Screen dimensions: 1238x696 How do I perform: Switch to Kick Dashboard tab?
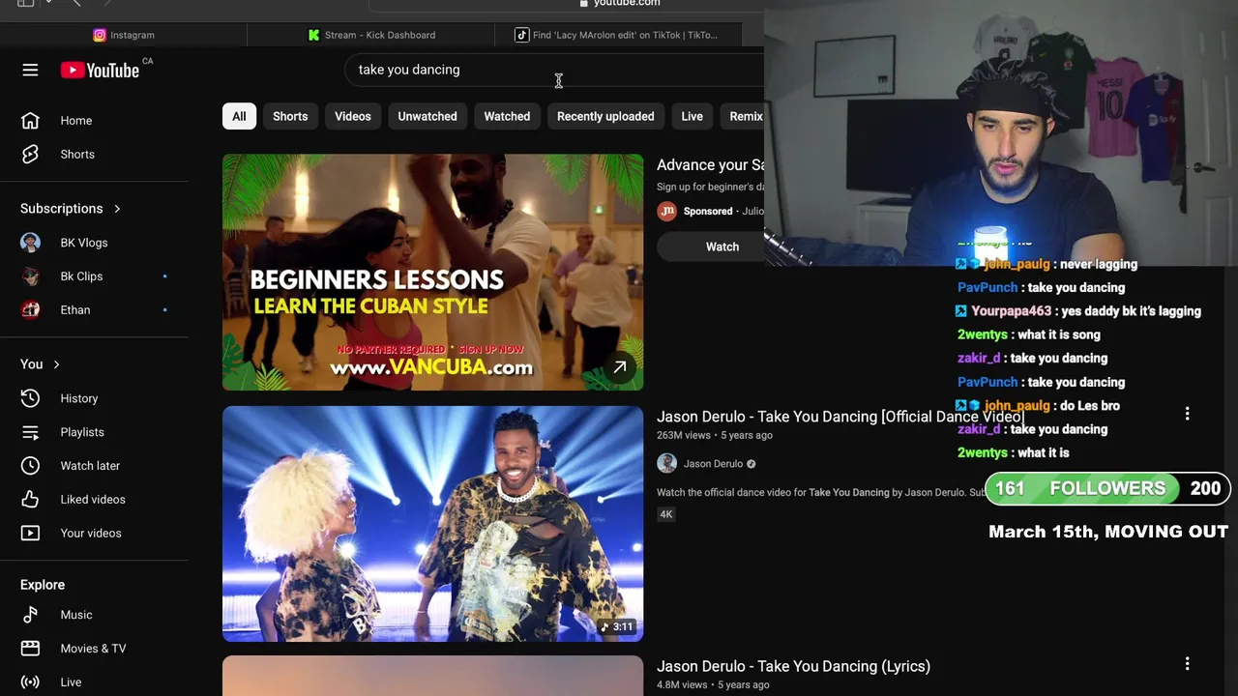click(x=370, y=35)
